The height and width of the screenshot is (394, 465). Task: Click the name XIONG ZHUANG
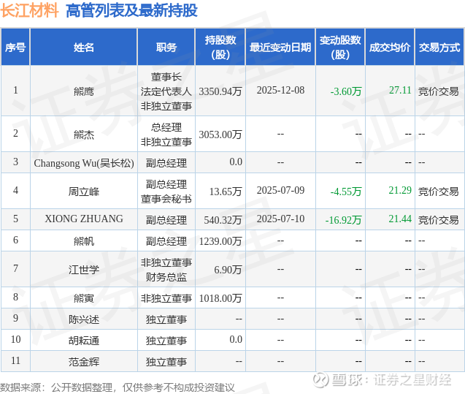point(84,219)
